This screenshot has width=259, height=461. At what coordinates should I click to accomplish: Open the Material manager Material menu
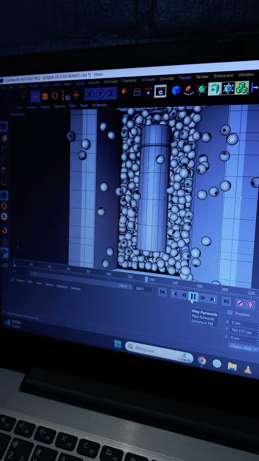coord(62,286)
